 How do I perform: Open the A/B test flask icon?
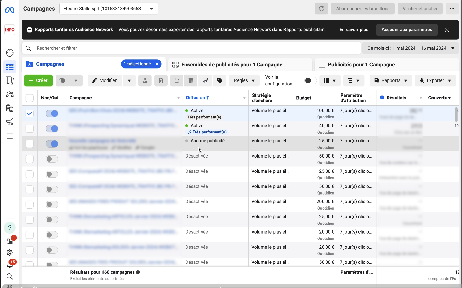click(x=145, y=80)
